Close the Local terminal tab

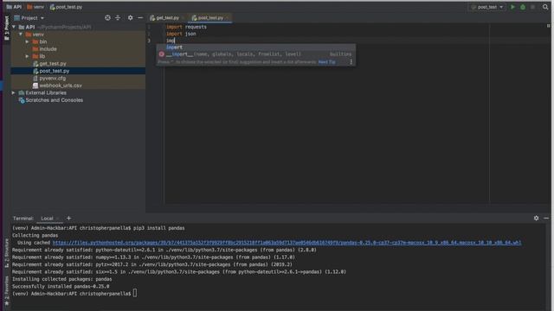[58, 219]
